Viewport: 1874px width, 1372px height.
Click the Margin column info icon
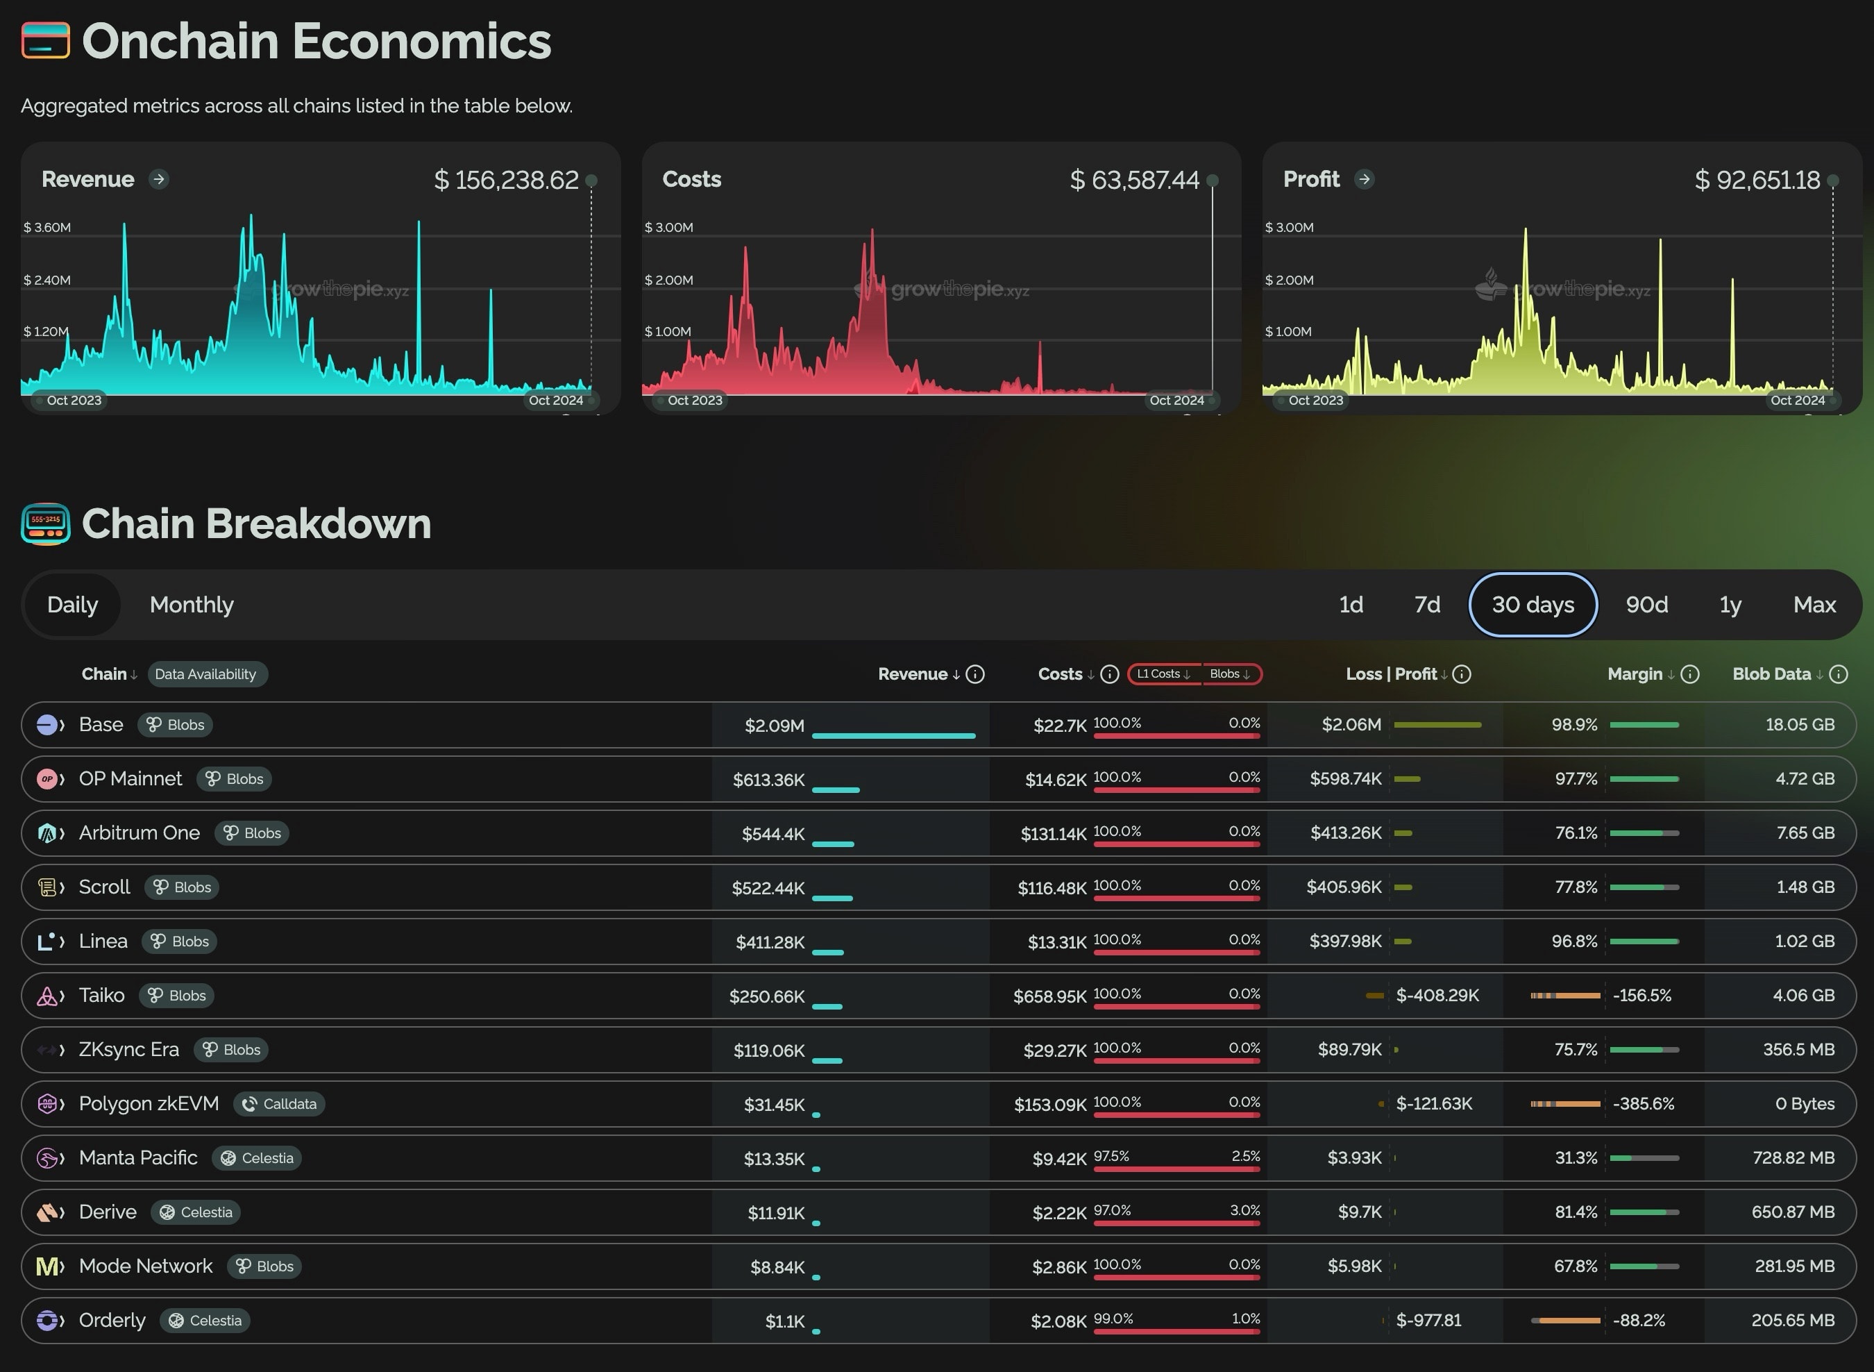(x=1689, y=674)
